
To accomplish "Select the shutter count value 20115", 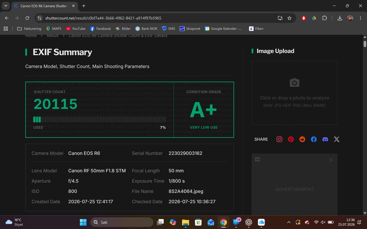I will coord(55,104).
